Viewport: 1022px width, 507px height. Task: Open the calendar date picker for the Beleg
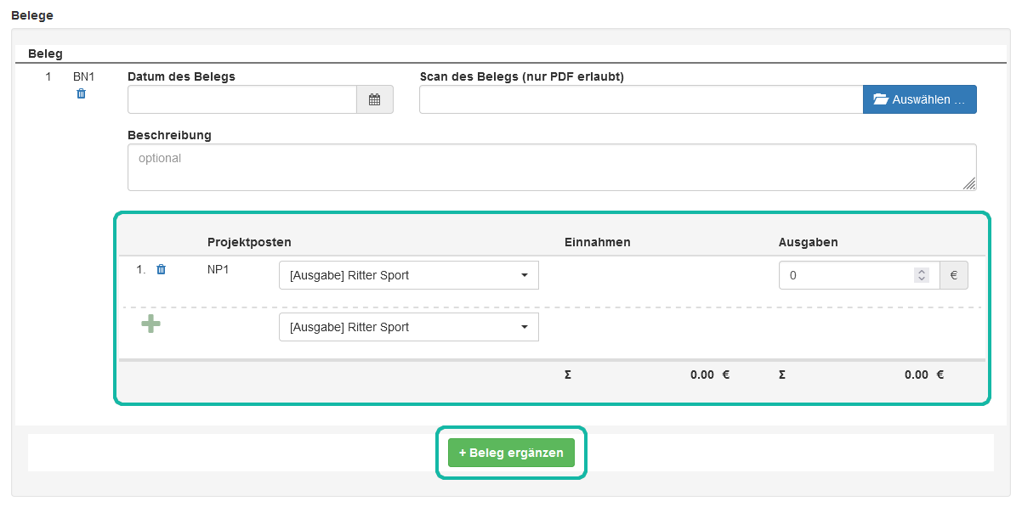[x=375, y=99]
